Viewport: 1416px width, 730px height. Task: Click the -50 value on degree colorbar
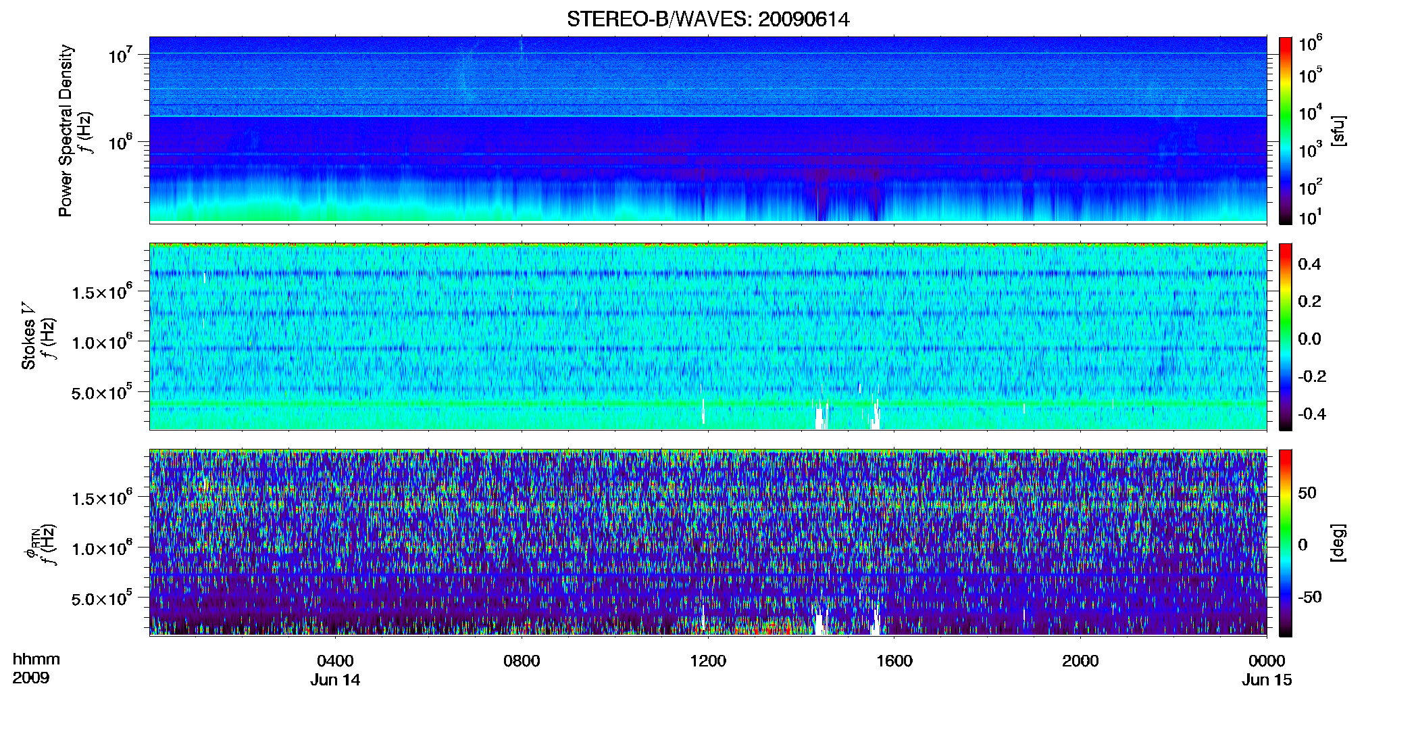(x=1309, y=597)
